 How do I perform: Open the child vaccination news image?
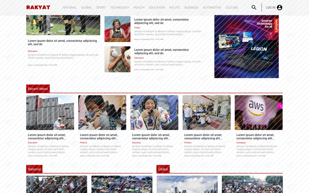click(x=102, y=113)
